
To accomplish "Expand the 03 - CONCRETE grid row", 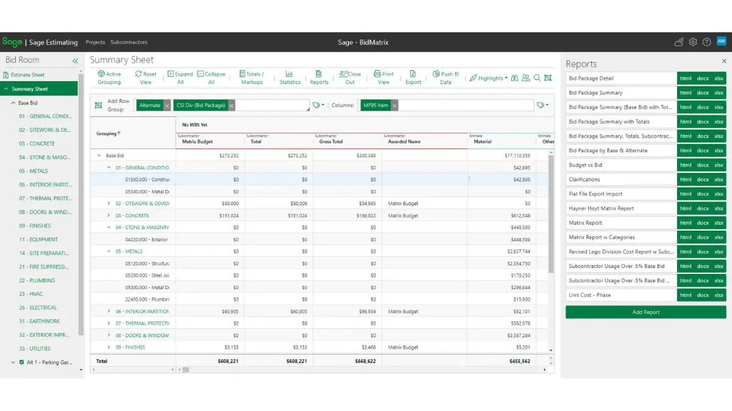I will [109, 216].
